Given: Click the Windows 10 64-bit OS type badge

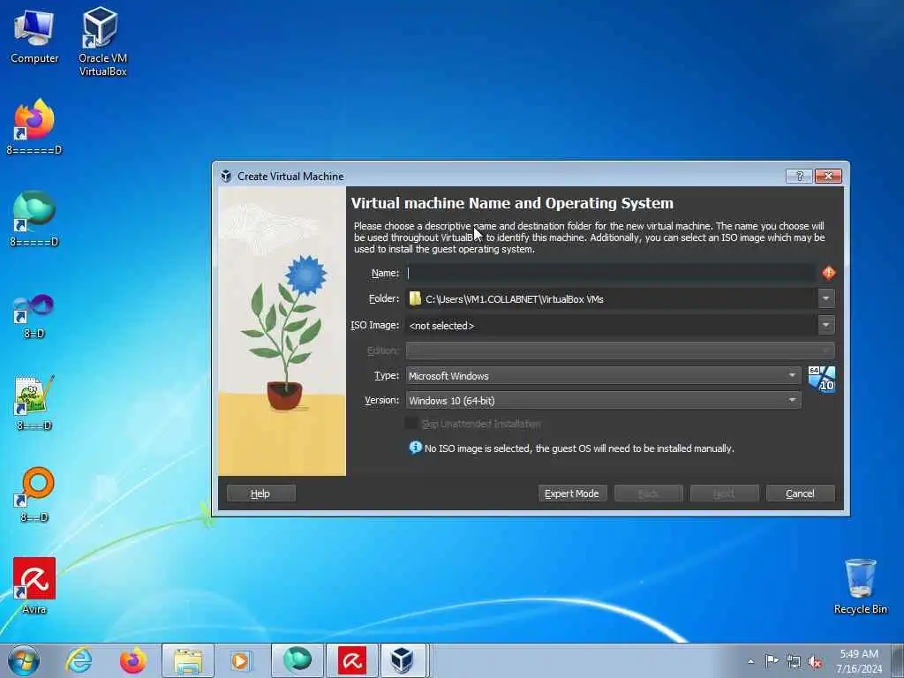Looking at the screenshot, I should 821,380.
